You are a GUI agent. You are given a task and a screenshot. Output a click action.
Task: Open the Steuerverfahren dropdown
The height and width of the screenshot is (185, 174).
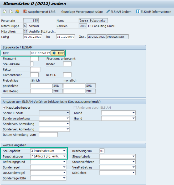click(x=117, y=162)
